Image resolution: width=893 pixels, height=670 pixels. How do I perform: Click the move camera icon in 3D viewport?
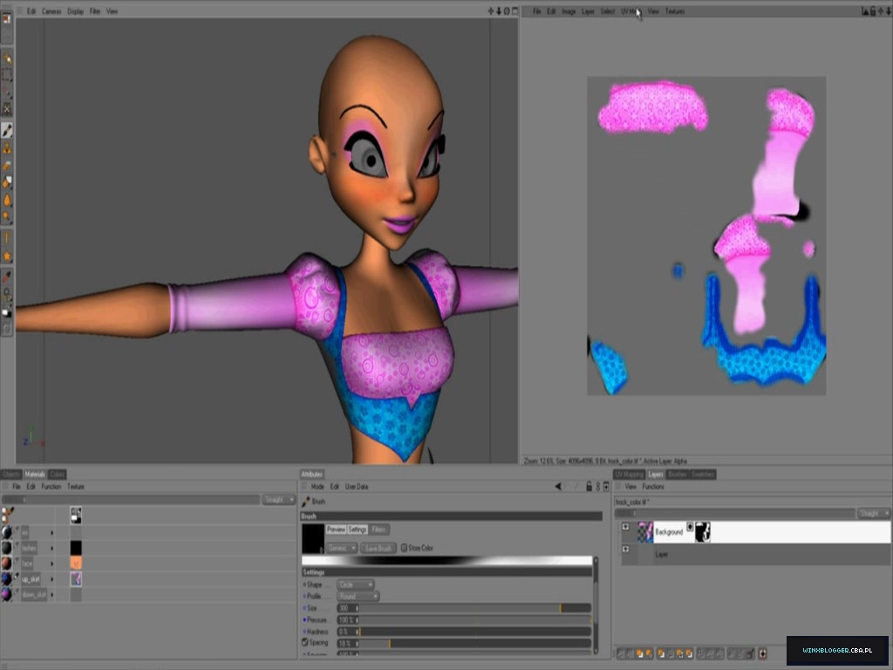pyautogui.click(x=490, y=10)
